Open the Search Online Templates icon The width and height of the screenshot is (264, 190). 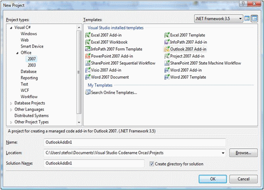(x=88, y=92)
